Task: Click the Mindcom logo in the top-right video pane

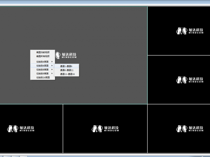Action: (x=189, y=31)
